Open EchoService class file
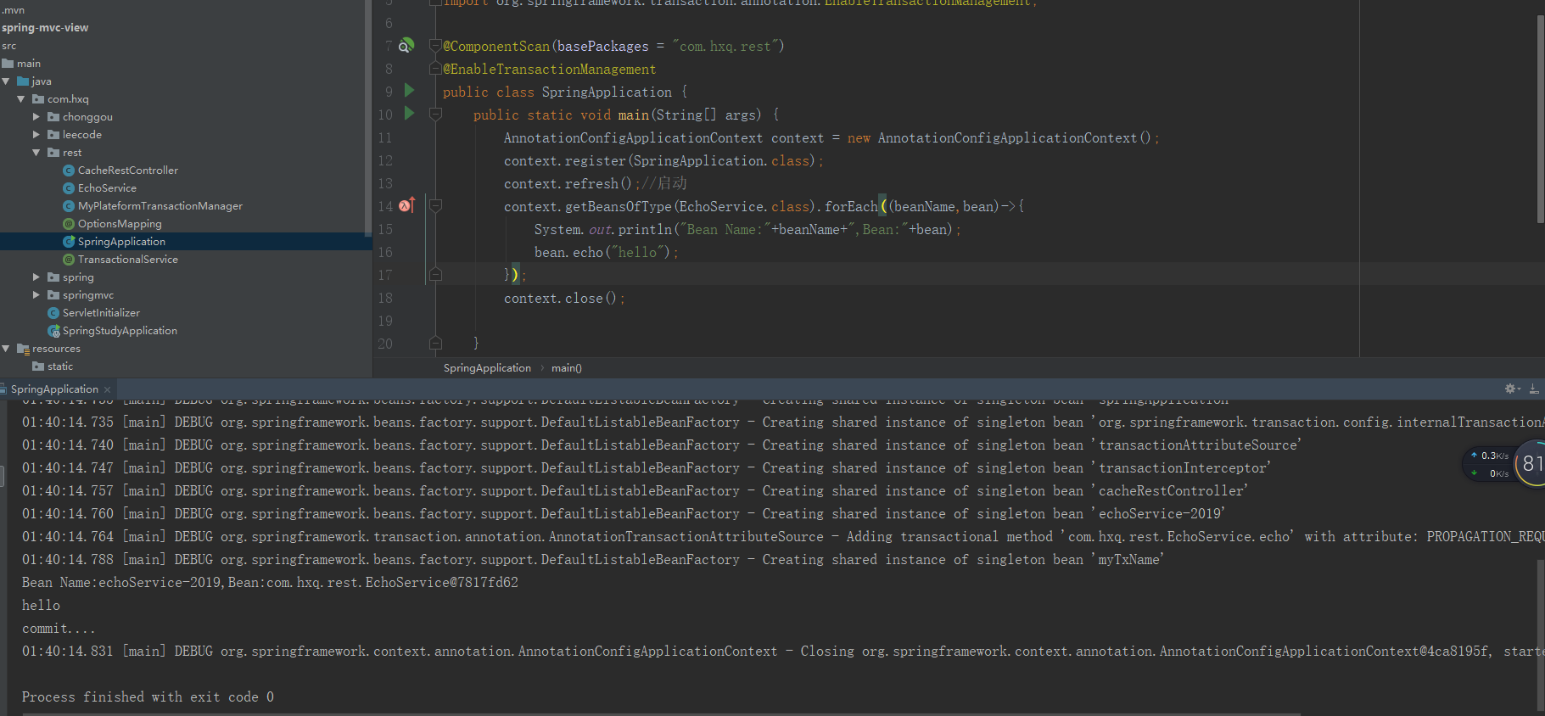This screenshot has height=716, width=1545. pyautogui.click(x=107, y=188)
